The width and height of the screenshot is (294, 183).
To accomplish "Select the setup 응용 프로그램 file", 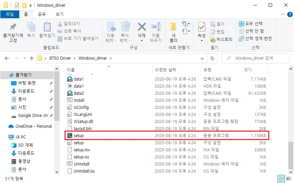I will [x=167, y=135].
